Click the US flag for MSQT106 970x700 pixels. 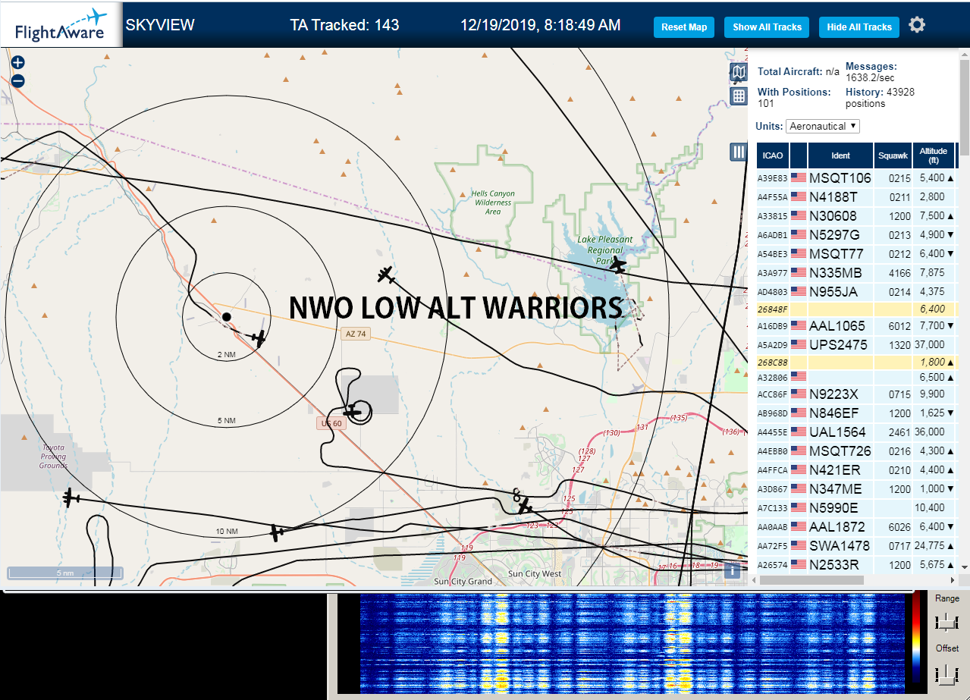[799, 178]
